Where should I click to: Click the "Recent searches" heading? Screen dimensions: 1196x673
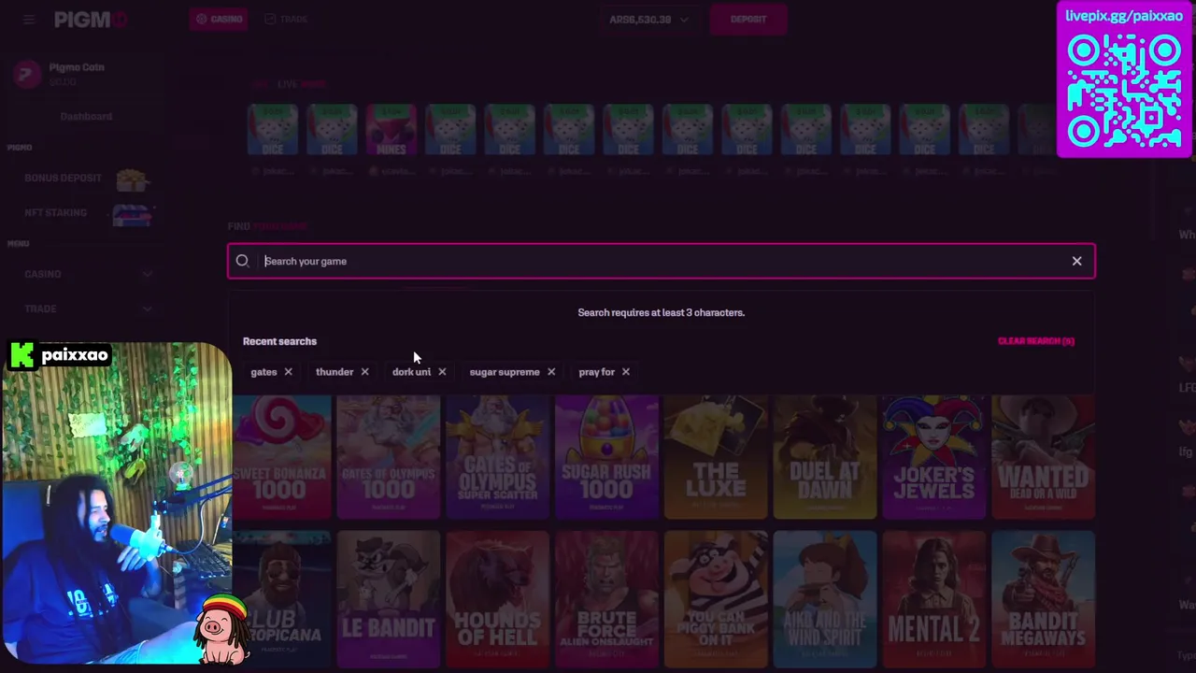click(x=279, y=341)
